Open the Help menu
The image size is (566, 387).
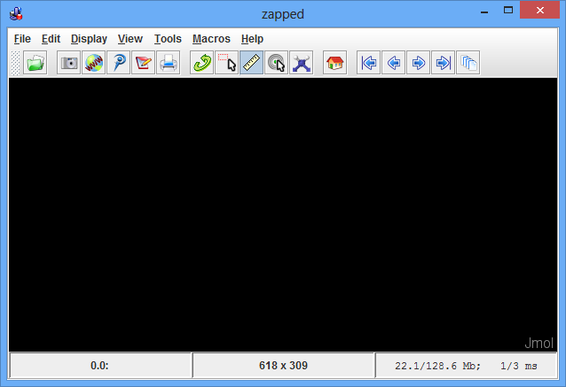[x=252, y=39]
